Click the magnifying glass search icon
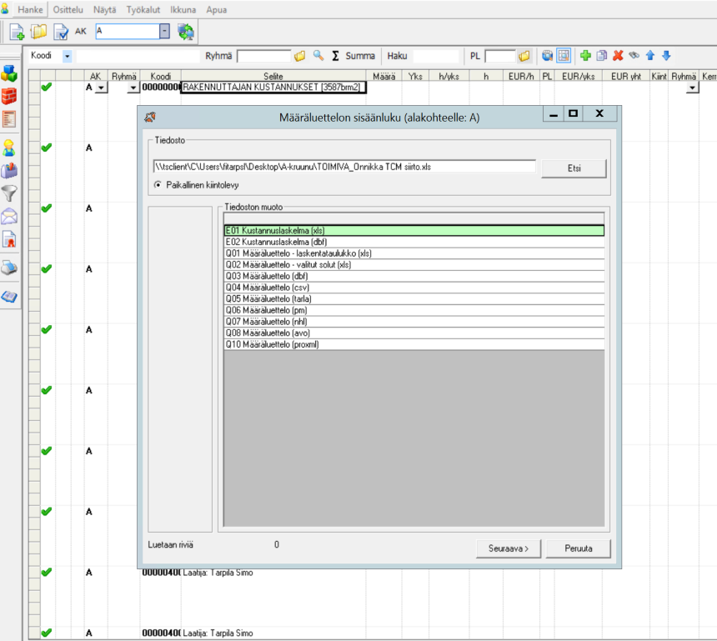Viewport: 717px width, 641px height. pyautogui.click(x=318, y=56)
